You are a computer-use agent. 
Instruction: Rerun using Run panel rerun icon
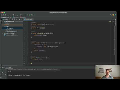3,70
